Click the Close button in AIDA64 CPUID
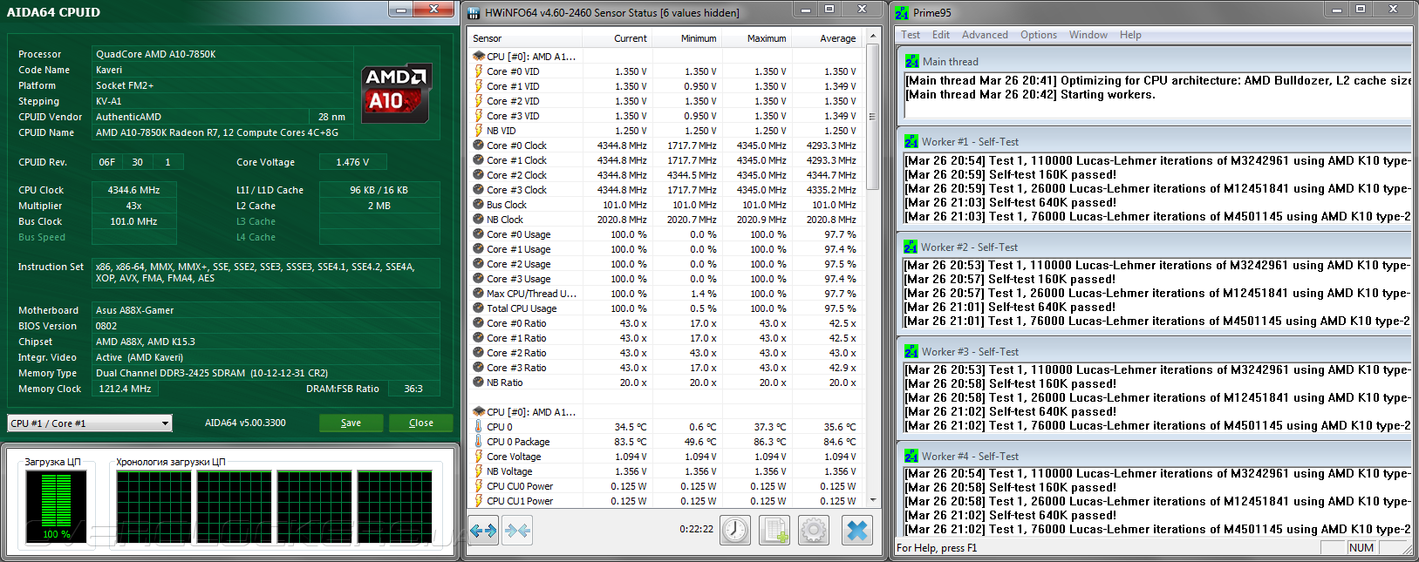Viewport: 1419px width, 562px height. pos(421,423)
